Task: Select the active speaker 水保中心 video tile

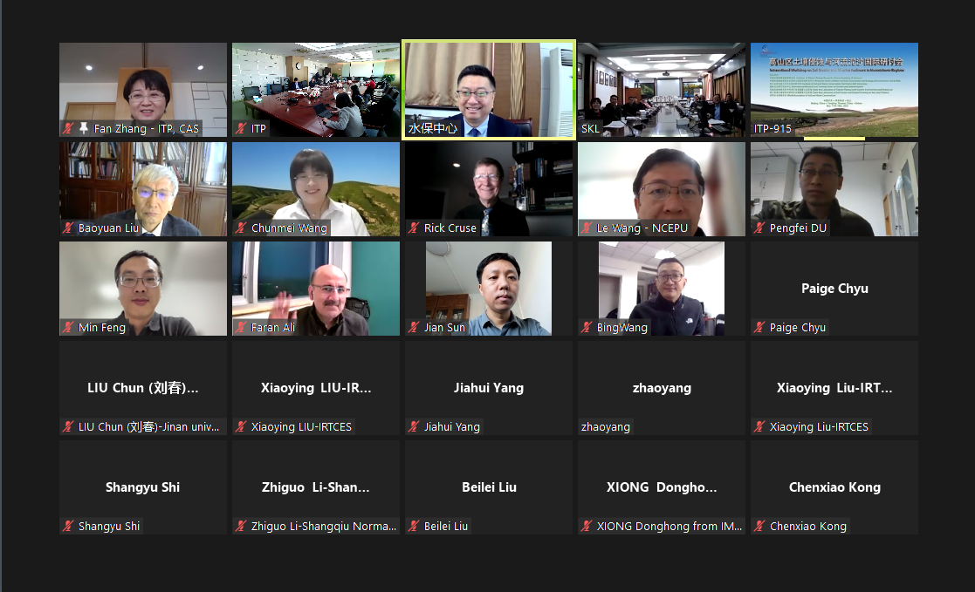Action: click(489, 90)
